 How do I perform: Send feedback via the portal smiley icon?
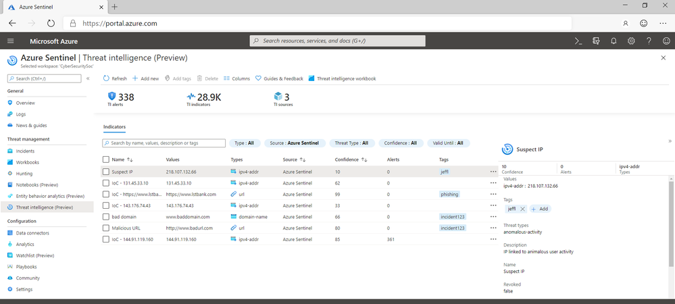click(x=666, y=41)
